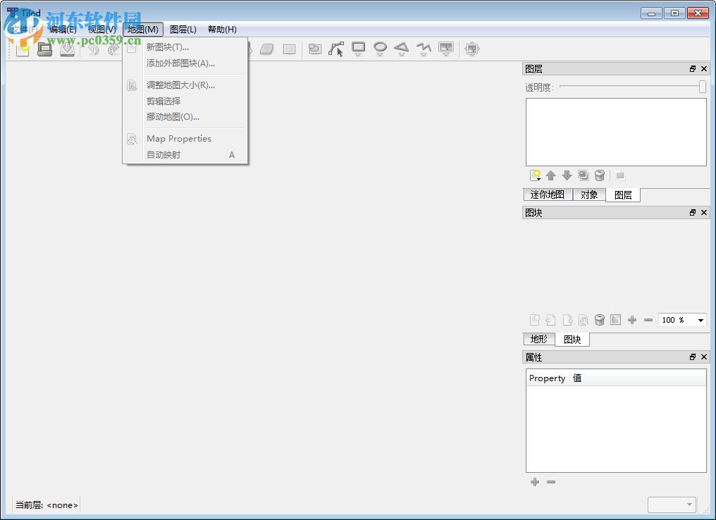The image size is (716, 520).
Task: Click the Redo arrow icon
Action: [x=113, y=49]
